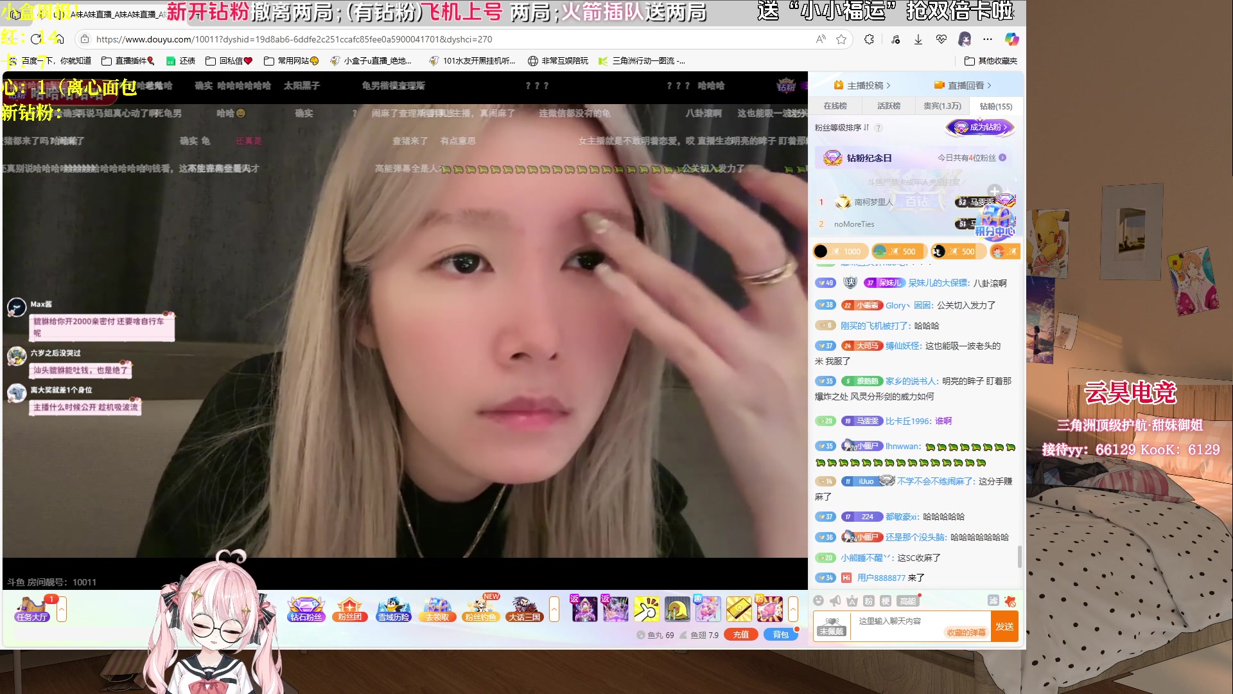Image resolution: width=1233 pixels, height=694 pixels.
Task: Click the 收藏的弹幕 saved danmaku button
Action: pos(966,633)
